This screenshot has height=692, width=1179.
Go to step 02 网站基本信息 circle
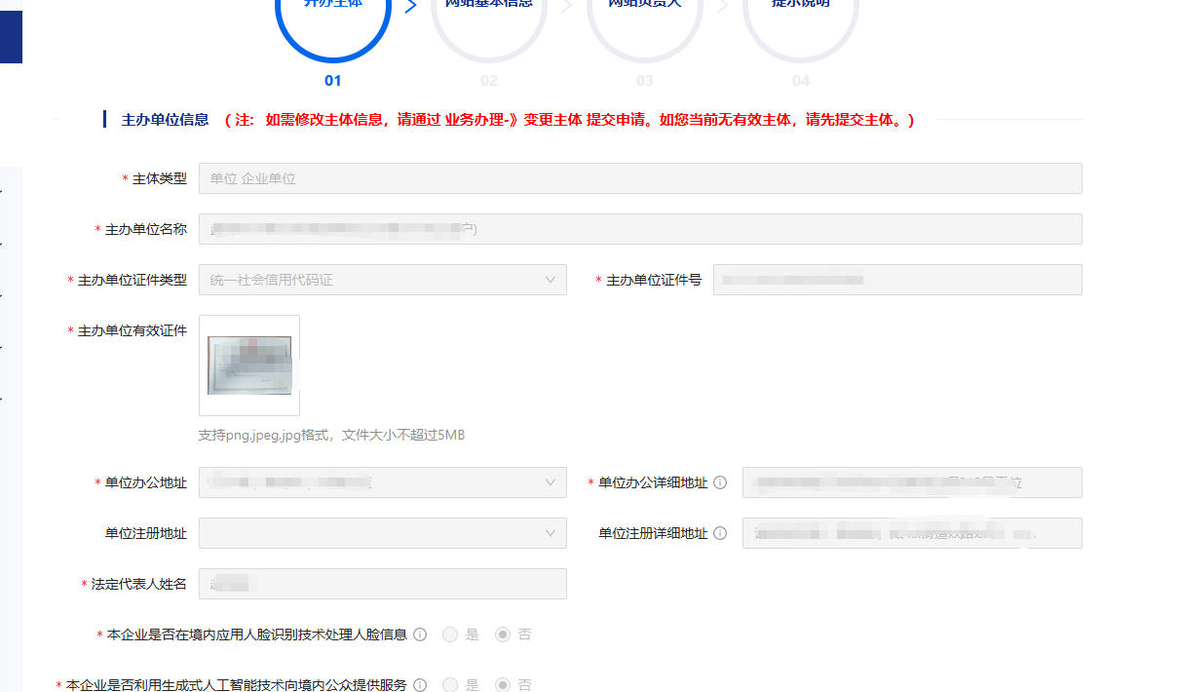(x=488, y=19)
